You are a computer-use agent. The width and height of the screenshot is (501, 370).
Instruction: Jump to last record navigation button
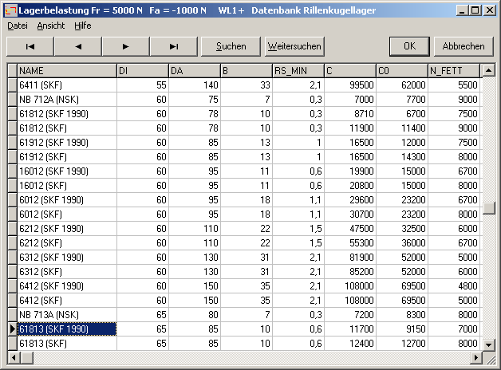(x=173, y=46)
